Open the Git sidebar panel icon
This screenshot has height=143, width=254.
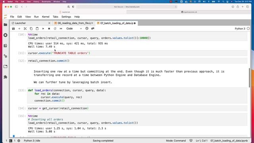coord(6,46)
